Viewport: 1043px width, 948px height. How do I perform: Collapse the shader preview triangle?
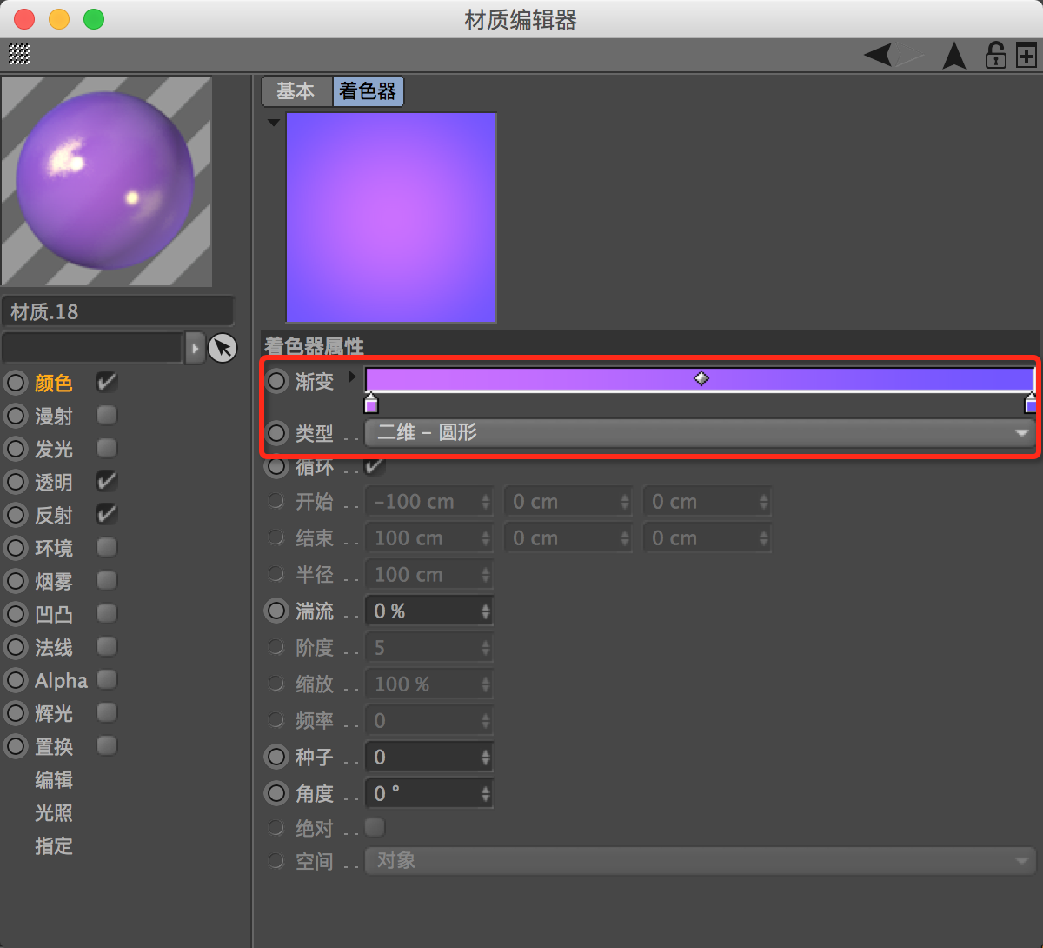coord(273,123)
